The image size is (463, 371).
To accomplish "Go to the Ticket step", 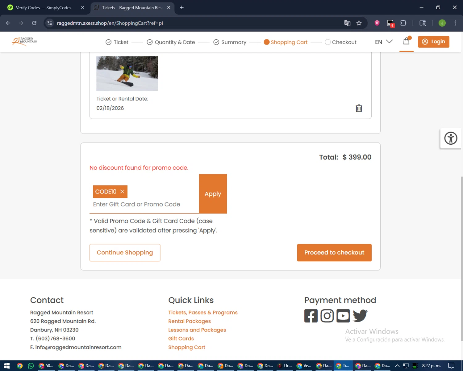I will click(x=117, y=42).
